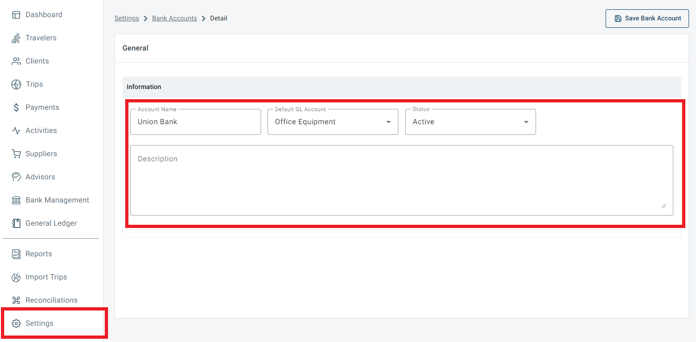The width and height of the screenshot is (696, 342).
Task: Click the Settings breadcrumb link
Action: (x=127, y=19)
